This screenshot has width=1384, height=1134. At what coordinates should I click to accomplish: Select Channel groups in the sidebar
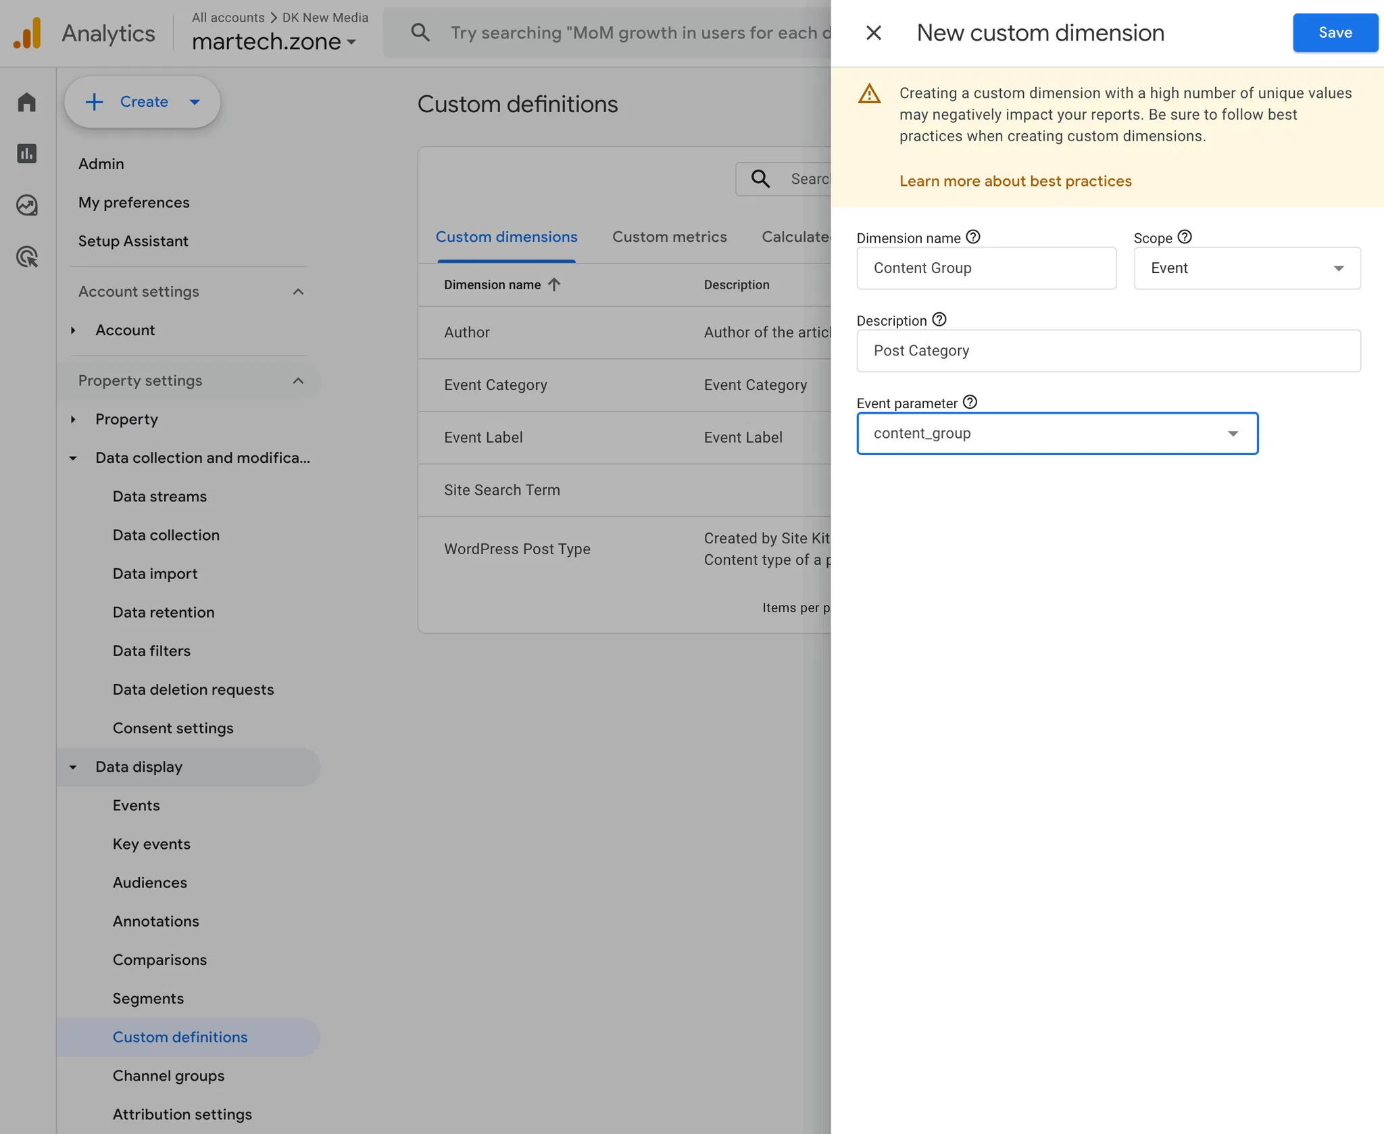pos(168,1076)
